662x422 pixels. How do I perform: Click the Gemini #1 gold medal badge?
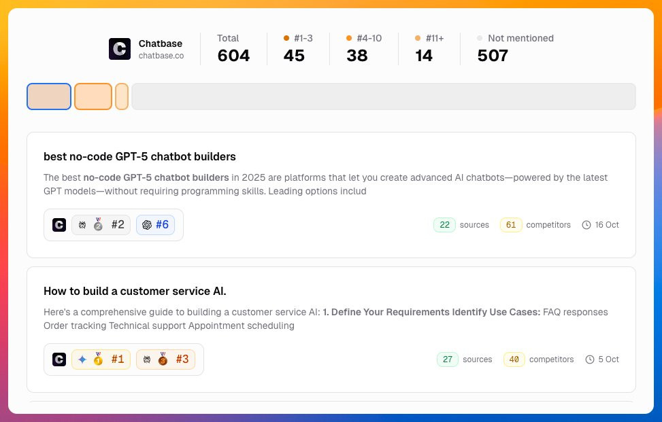coord(101,359)
